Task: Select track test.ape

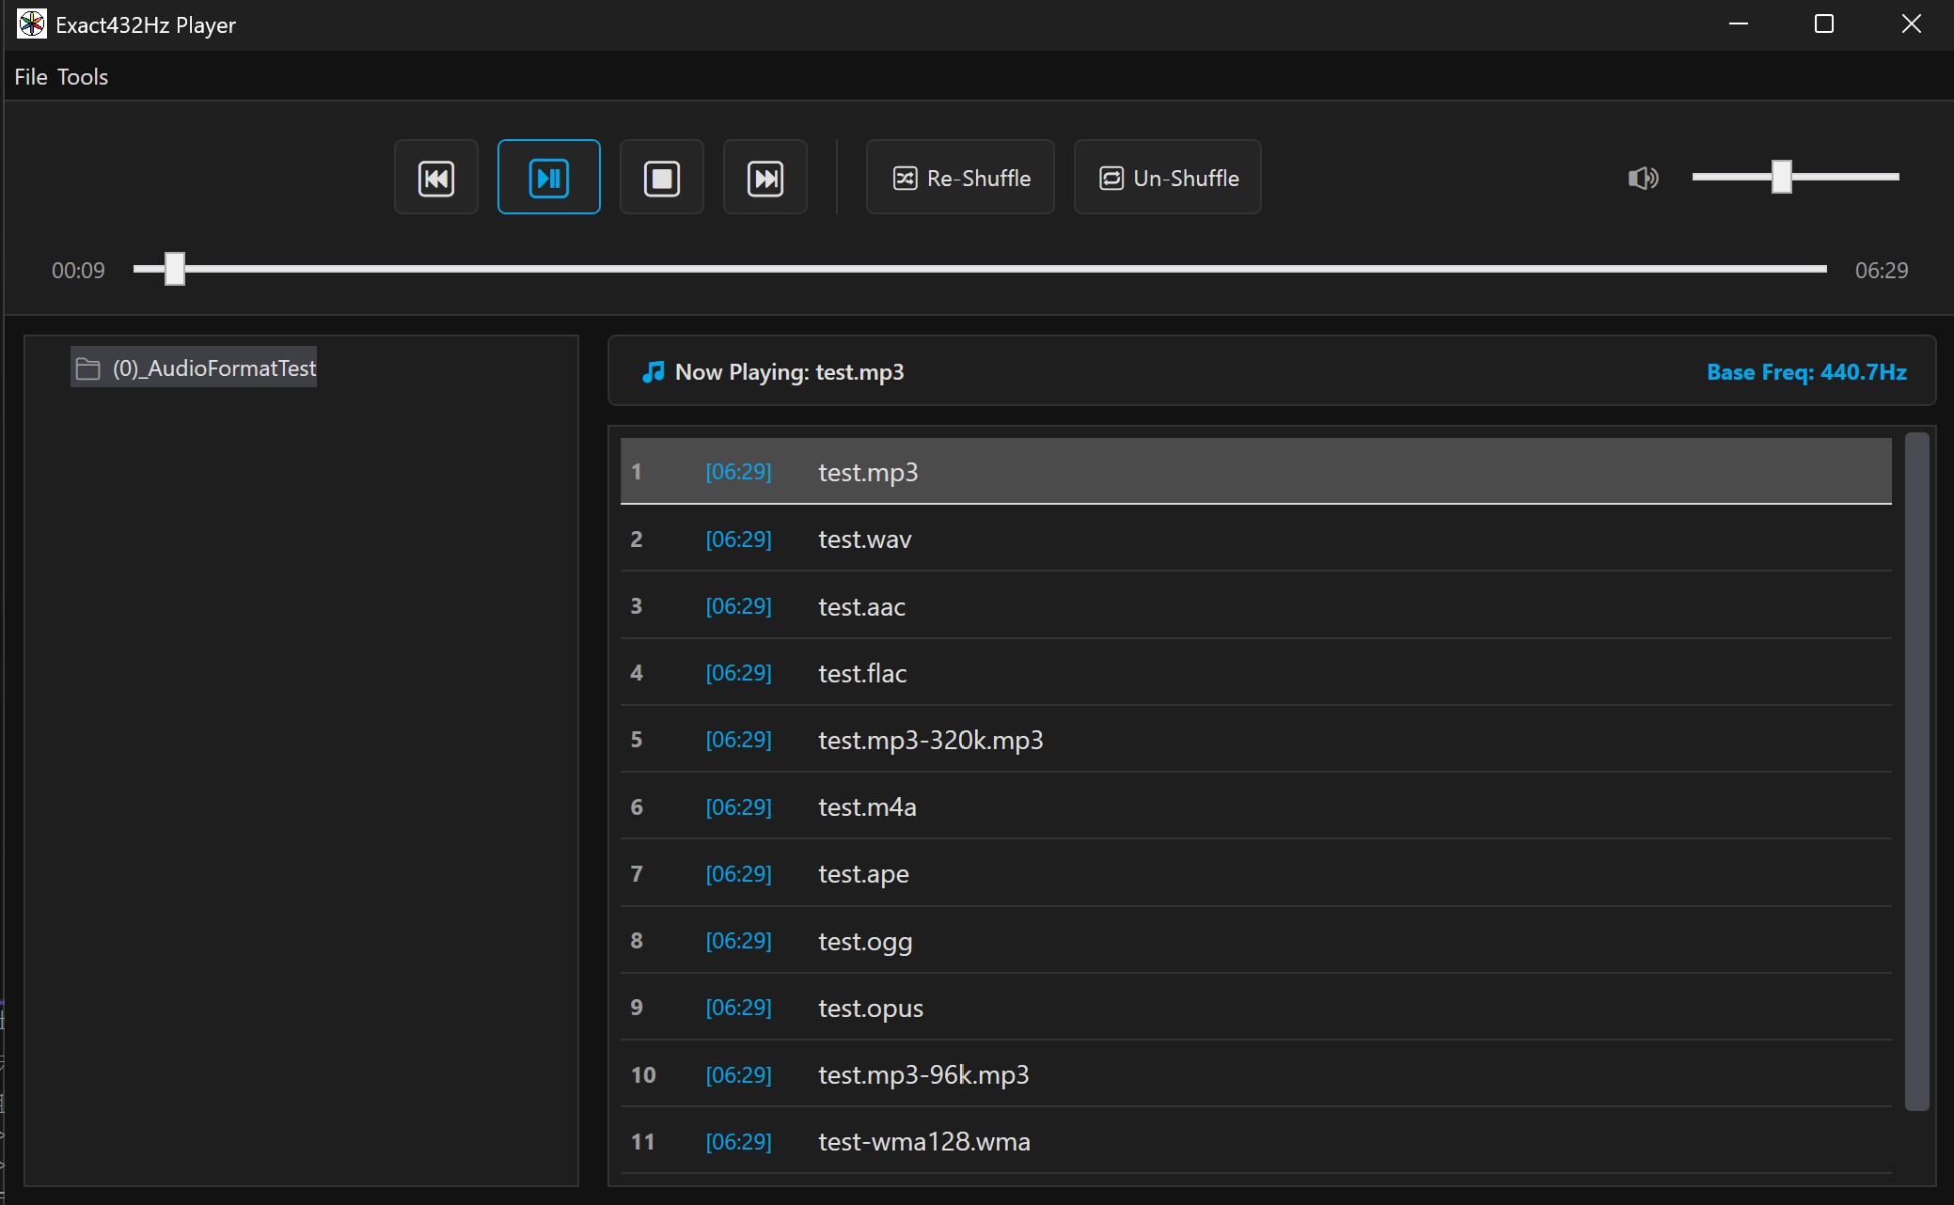Action: point(1256,873)
